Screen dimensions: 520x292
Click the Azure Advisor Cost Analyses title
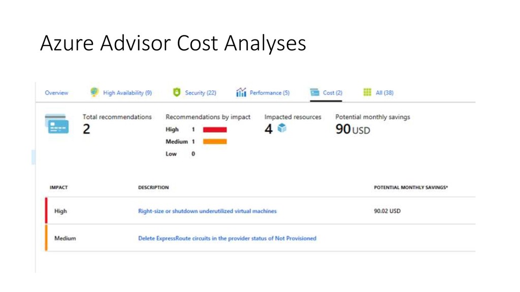click(173, 43)
